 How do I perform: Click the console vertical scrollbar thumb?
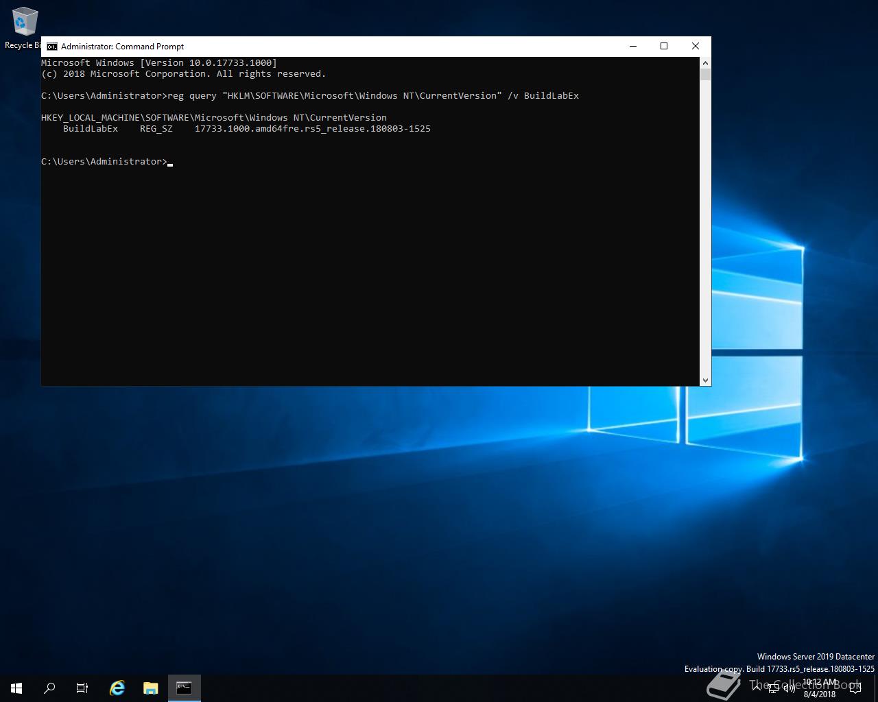705,75
